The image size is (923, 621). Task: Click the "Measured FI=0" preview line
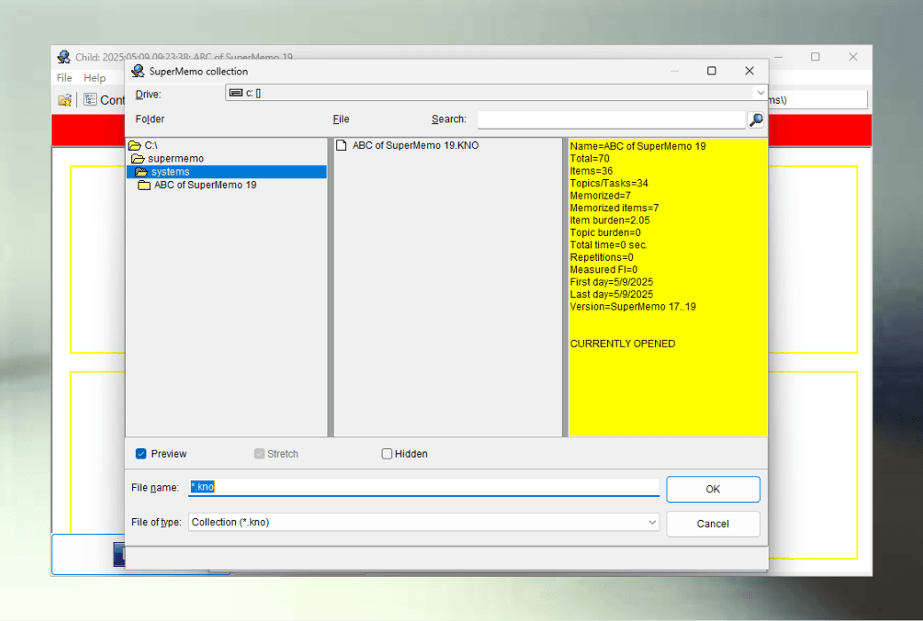(x=603, y=270)
